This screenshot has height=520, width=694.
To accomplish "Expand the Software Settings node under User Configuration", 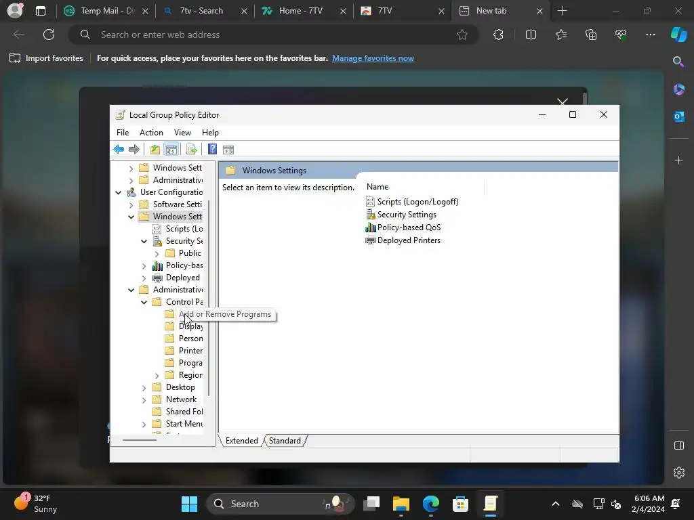I will [131, 204].
